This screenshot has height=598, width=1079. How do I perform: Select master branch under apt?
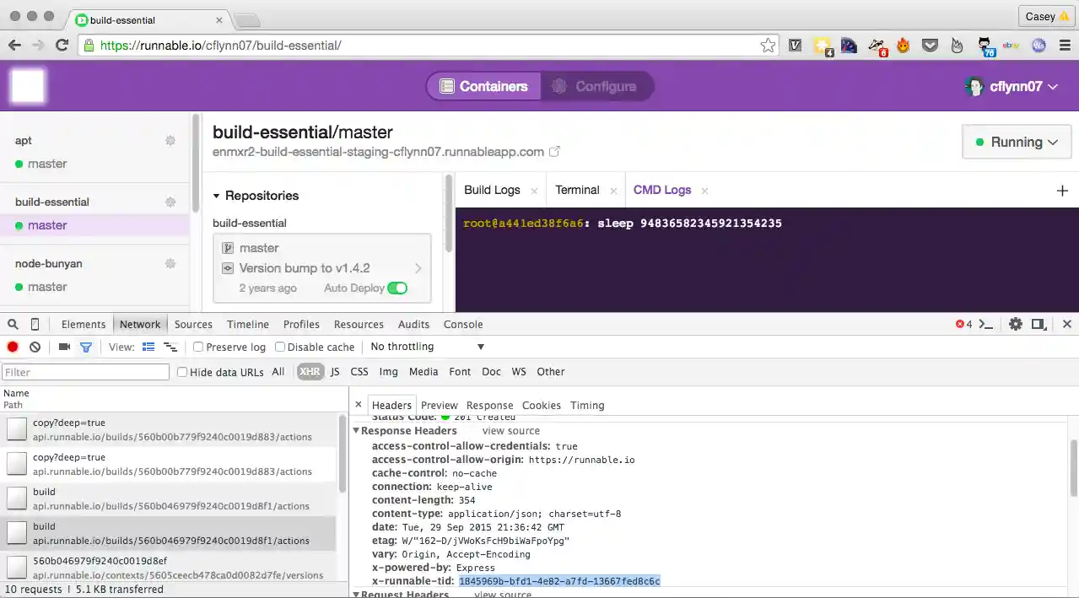click(x=47, y=164)
